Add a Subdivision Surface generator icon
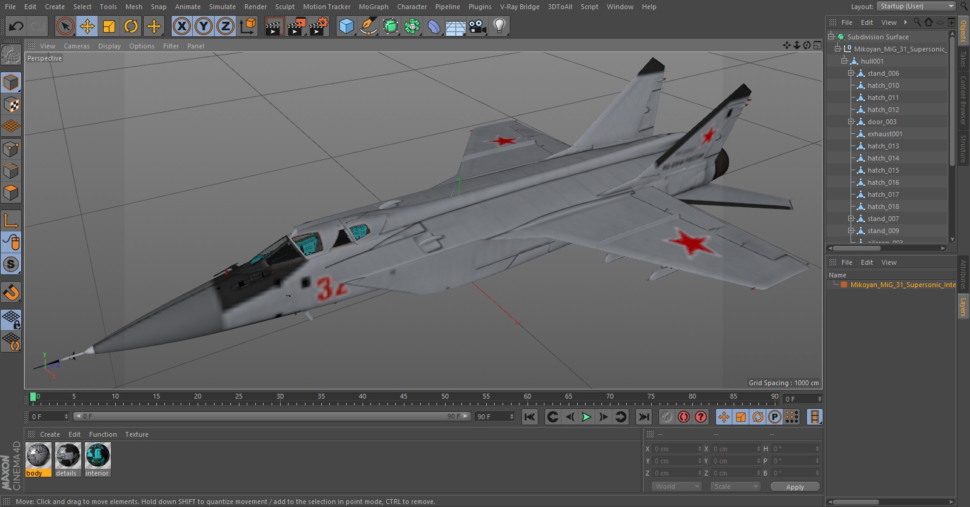This screenshot has height=507, width=970. click(390, 26)
